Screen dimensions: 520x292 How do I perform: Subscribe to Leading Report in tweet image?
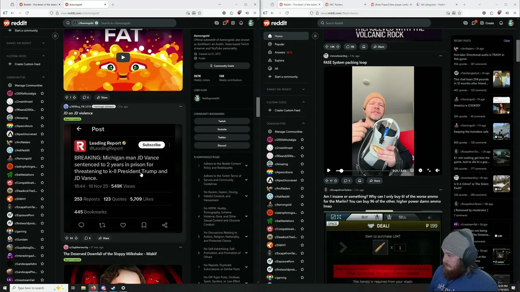click(152, 145)
